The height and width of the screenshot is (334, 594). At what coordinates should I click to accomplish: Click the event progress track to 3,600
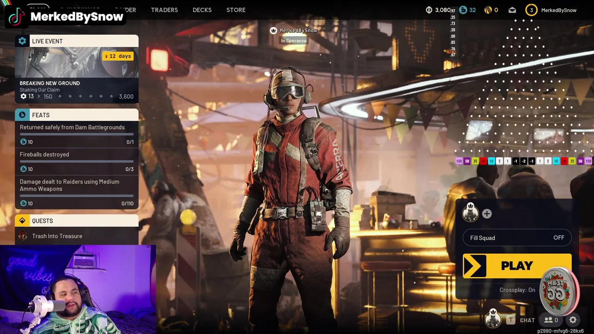(85, 96)
